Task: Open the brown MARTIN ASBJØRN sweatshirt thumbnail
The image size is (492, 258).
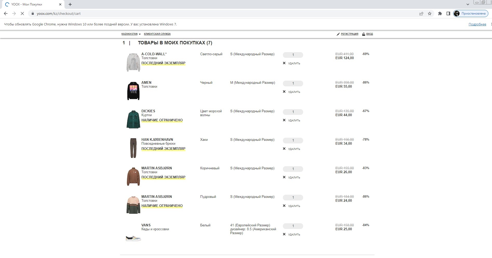Action: click(133, 176)
